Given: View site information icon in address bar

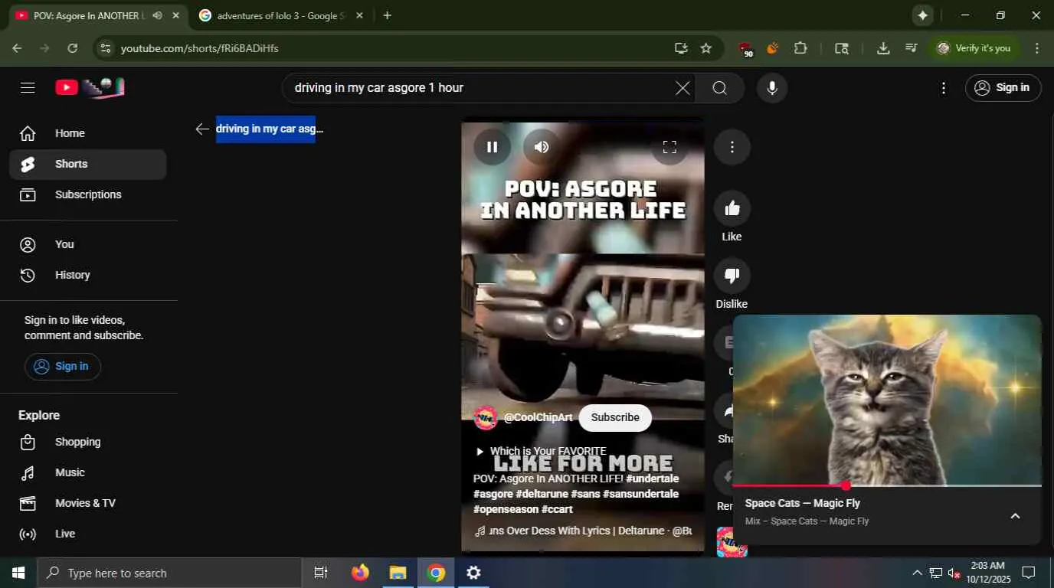Looking at the screenshot, I should (106, 48).
